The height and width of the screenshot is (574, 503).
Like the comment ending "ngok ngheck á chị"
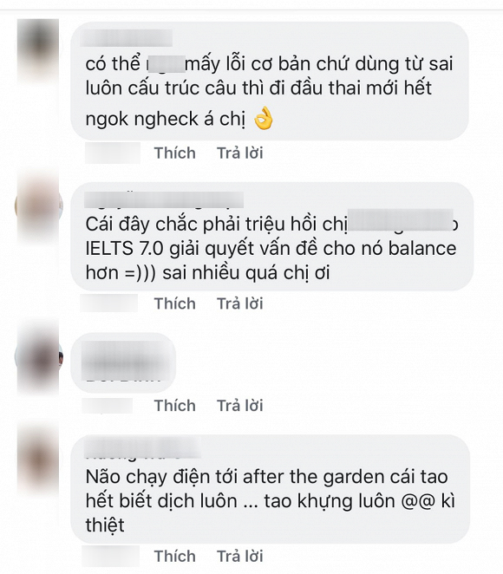[x=174, y=153]
